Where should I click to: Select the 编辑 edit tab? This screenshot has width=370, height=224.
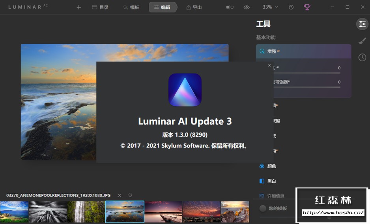click(x=163, y=7)
